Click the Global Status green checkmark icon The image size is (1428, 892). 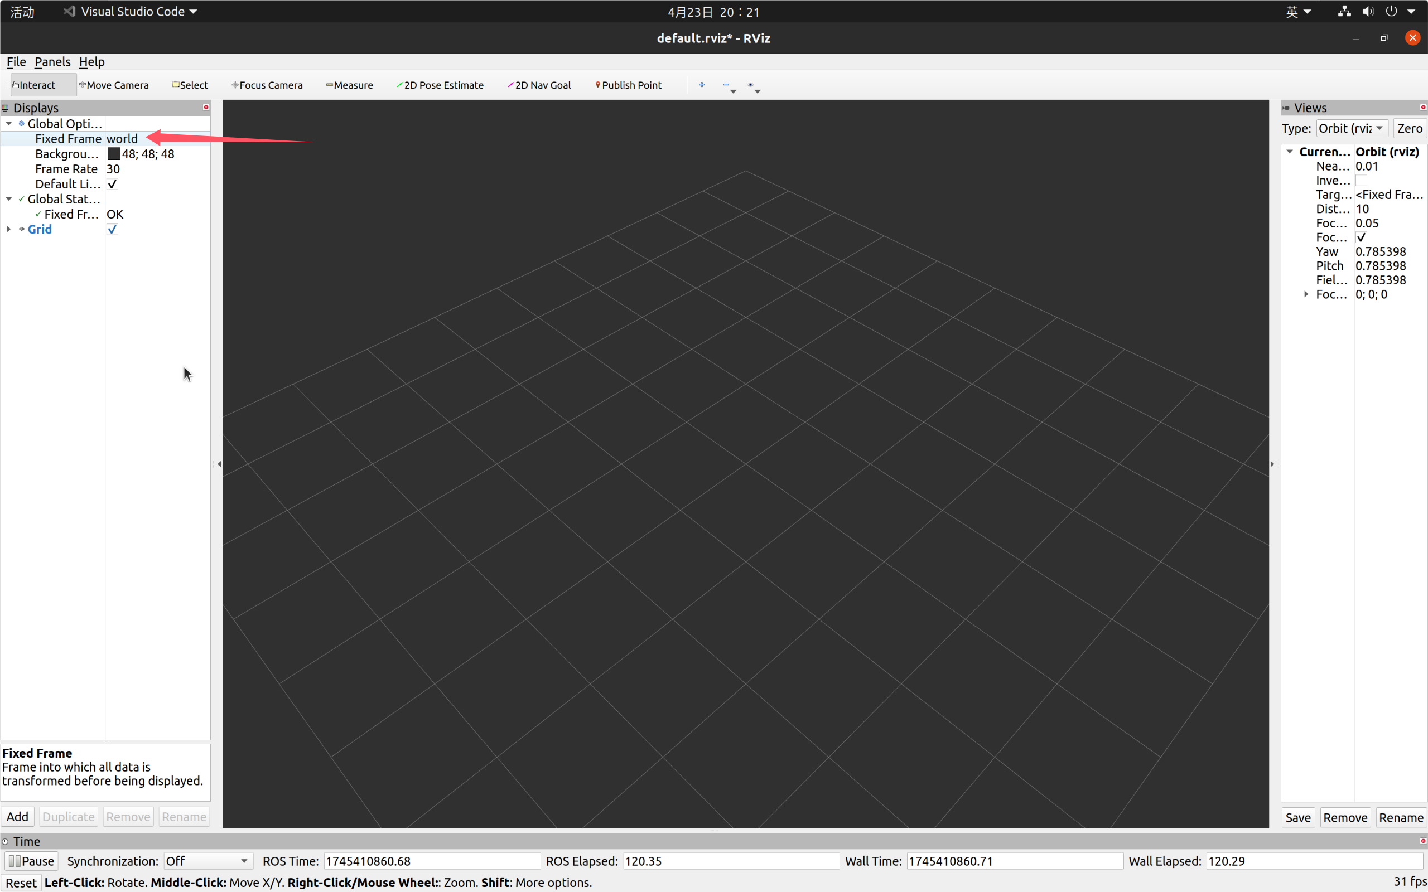[22, 199]
